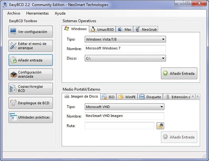Click the EasyBCD title bar app icon
Screen dimensions: 209x161
pos(5,4)
